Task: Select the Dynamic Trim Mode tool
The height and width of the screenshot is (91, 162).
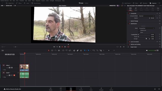Action: click(x=56, y=51)
